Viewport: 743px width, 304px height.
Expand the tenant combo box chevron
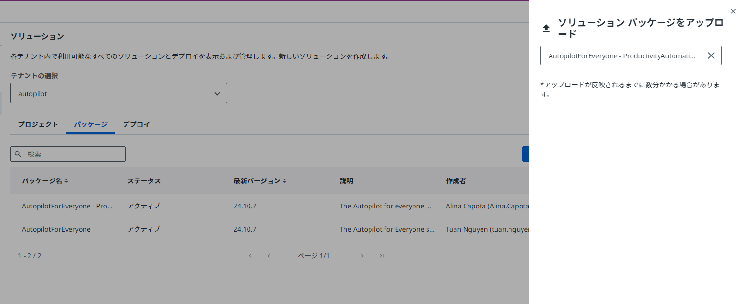[217, 93]
